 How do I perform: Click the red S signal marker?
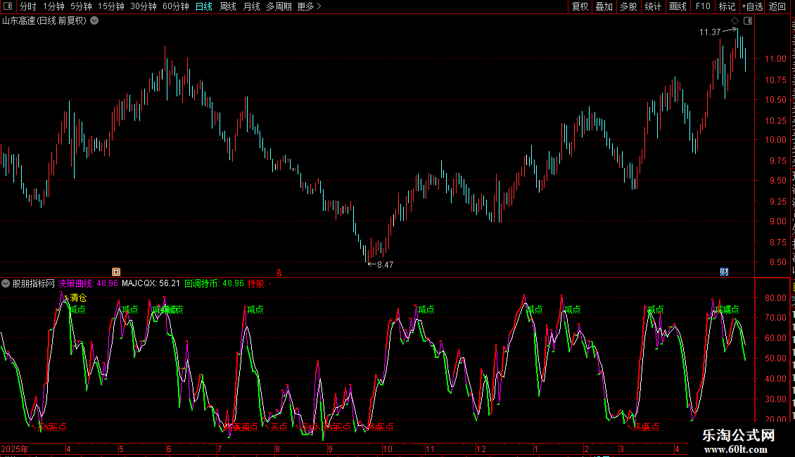(279, 272)
